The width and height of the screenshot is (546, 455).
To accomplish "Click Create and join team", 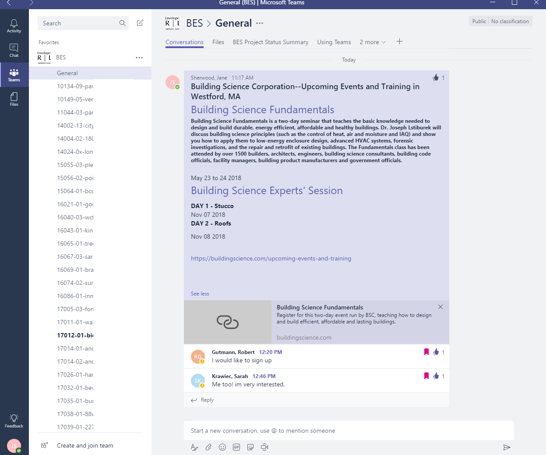I will (85, 445).
